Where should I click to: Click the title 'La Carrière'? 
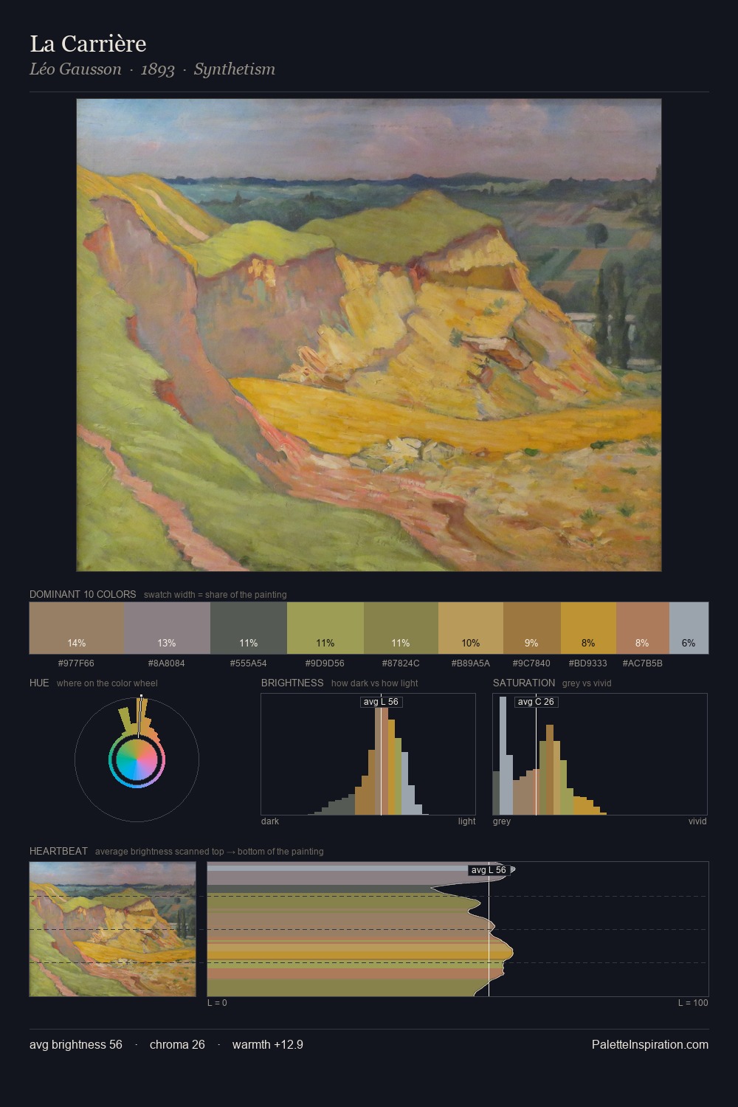pyautogui.click(x=88, y=44)
